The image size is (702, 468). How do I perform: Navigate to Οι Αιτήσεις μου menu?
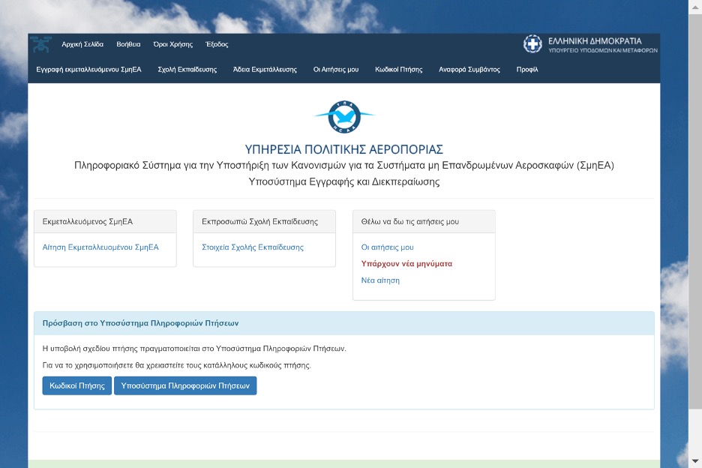(336, 70)
